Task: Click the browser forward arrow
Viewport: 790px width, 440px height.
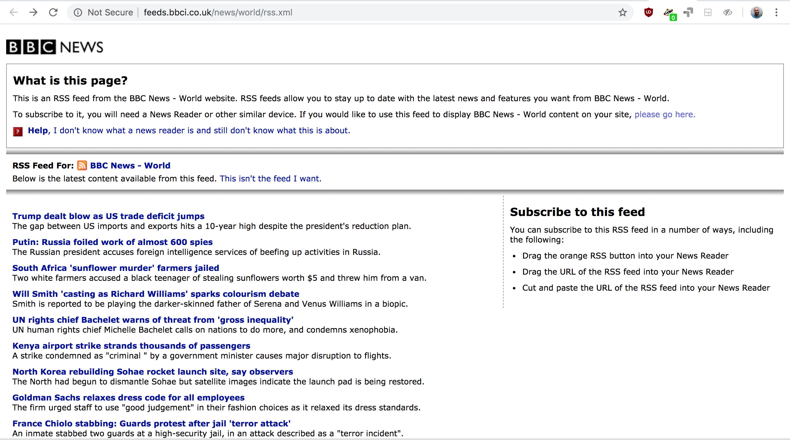Action: (33, 12)
